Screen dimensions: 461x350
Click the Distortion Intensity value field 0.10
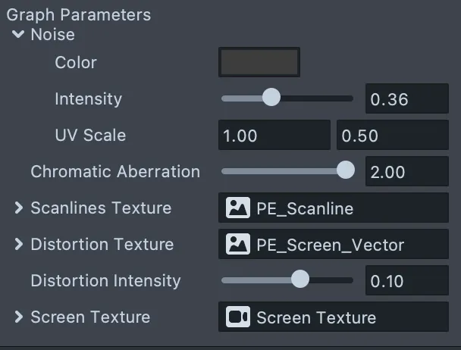(x=407, y=280)
